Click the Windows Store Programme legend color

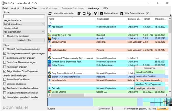(150, 84)
